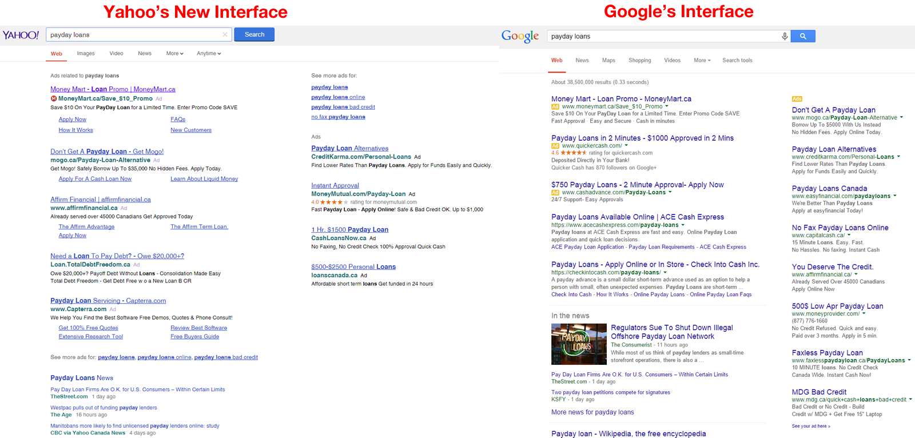Click the 'More news for payday loans' link

coord(592,412)
